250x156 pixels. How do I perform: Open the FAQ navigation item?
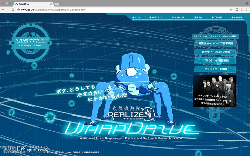click(x=198, y=18)
